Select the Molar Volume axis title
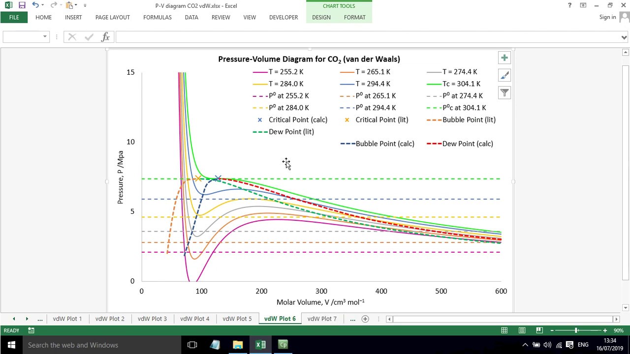 click(320, 302)
